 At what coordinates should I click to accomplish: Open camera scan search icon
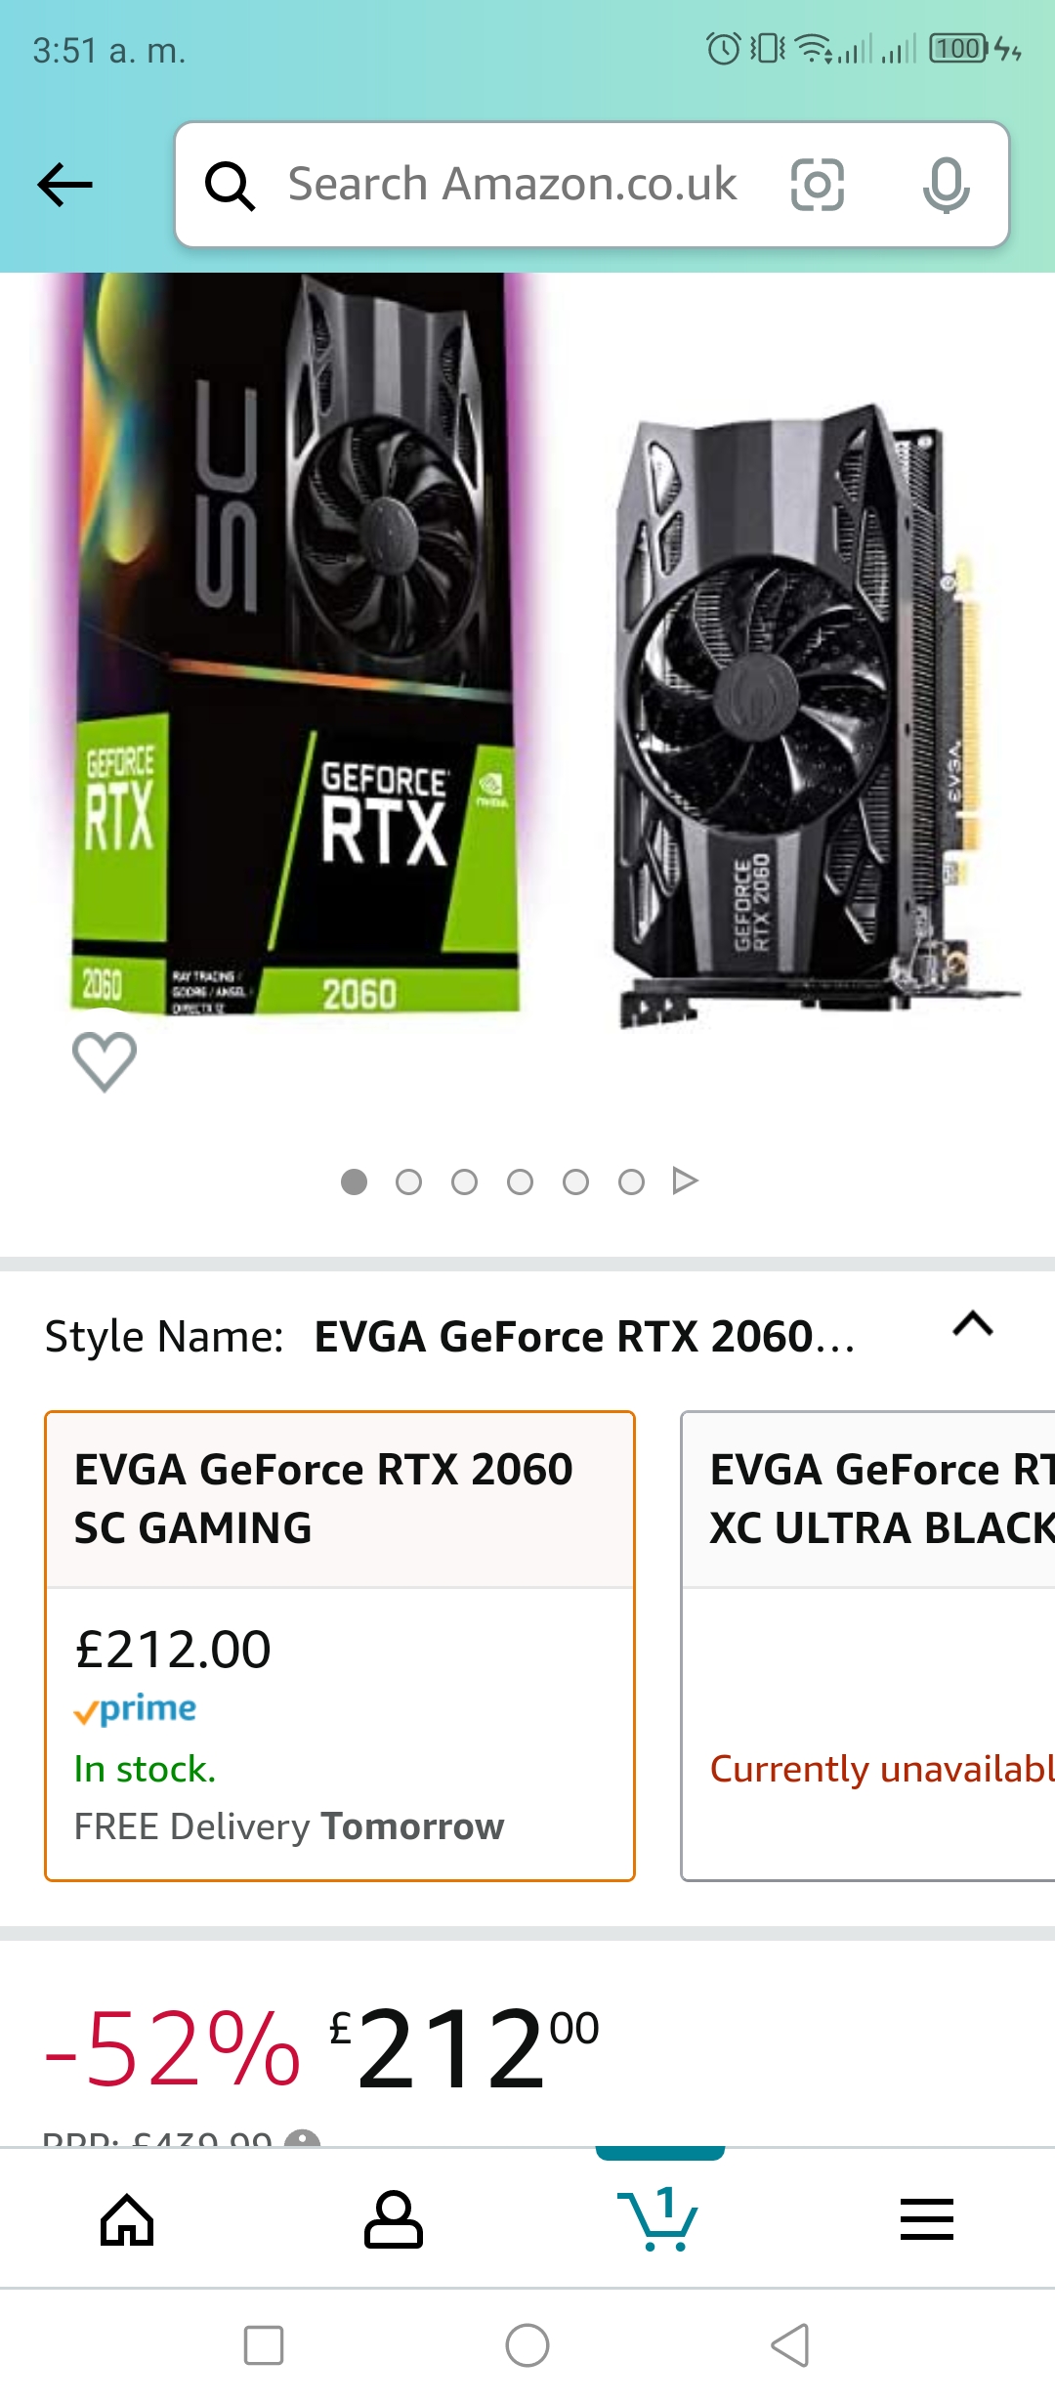pyautogui.click(x=817, y=185)
